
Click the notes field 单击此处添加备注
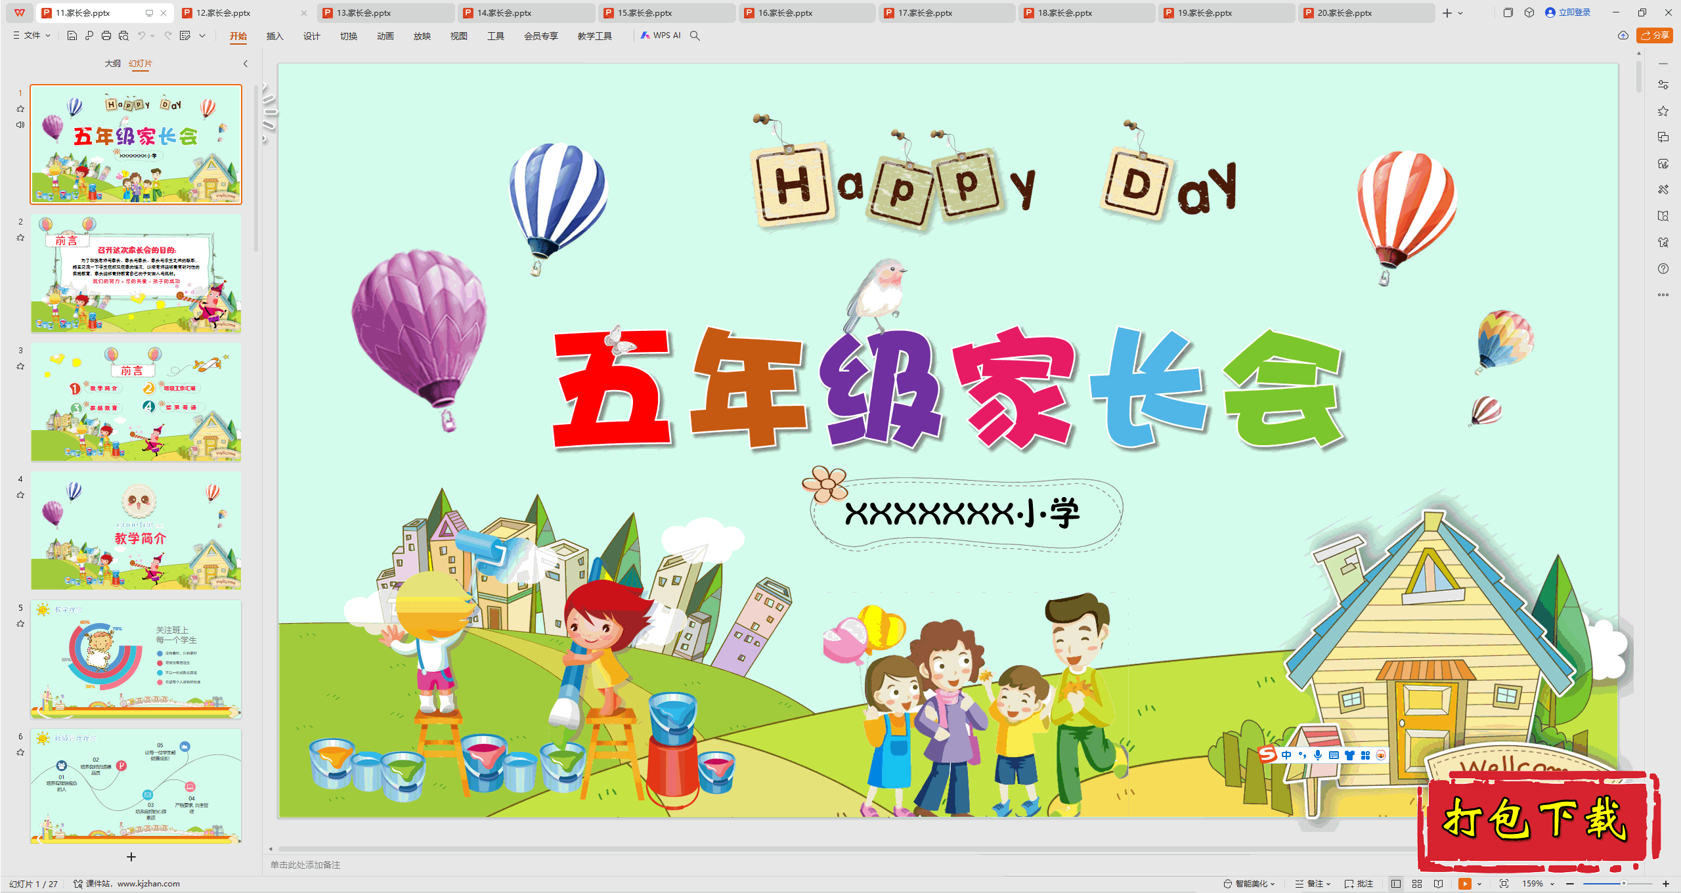pyautogui.click(x=306, y=865)
